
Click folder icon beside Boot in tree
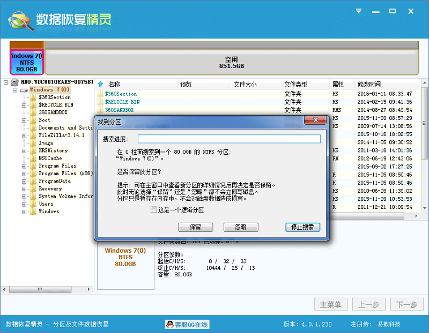(x=33, y=120)
